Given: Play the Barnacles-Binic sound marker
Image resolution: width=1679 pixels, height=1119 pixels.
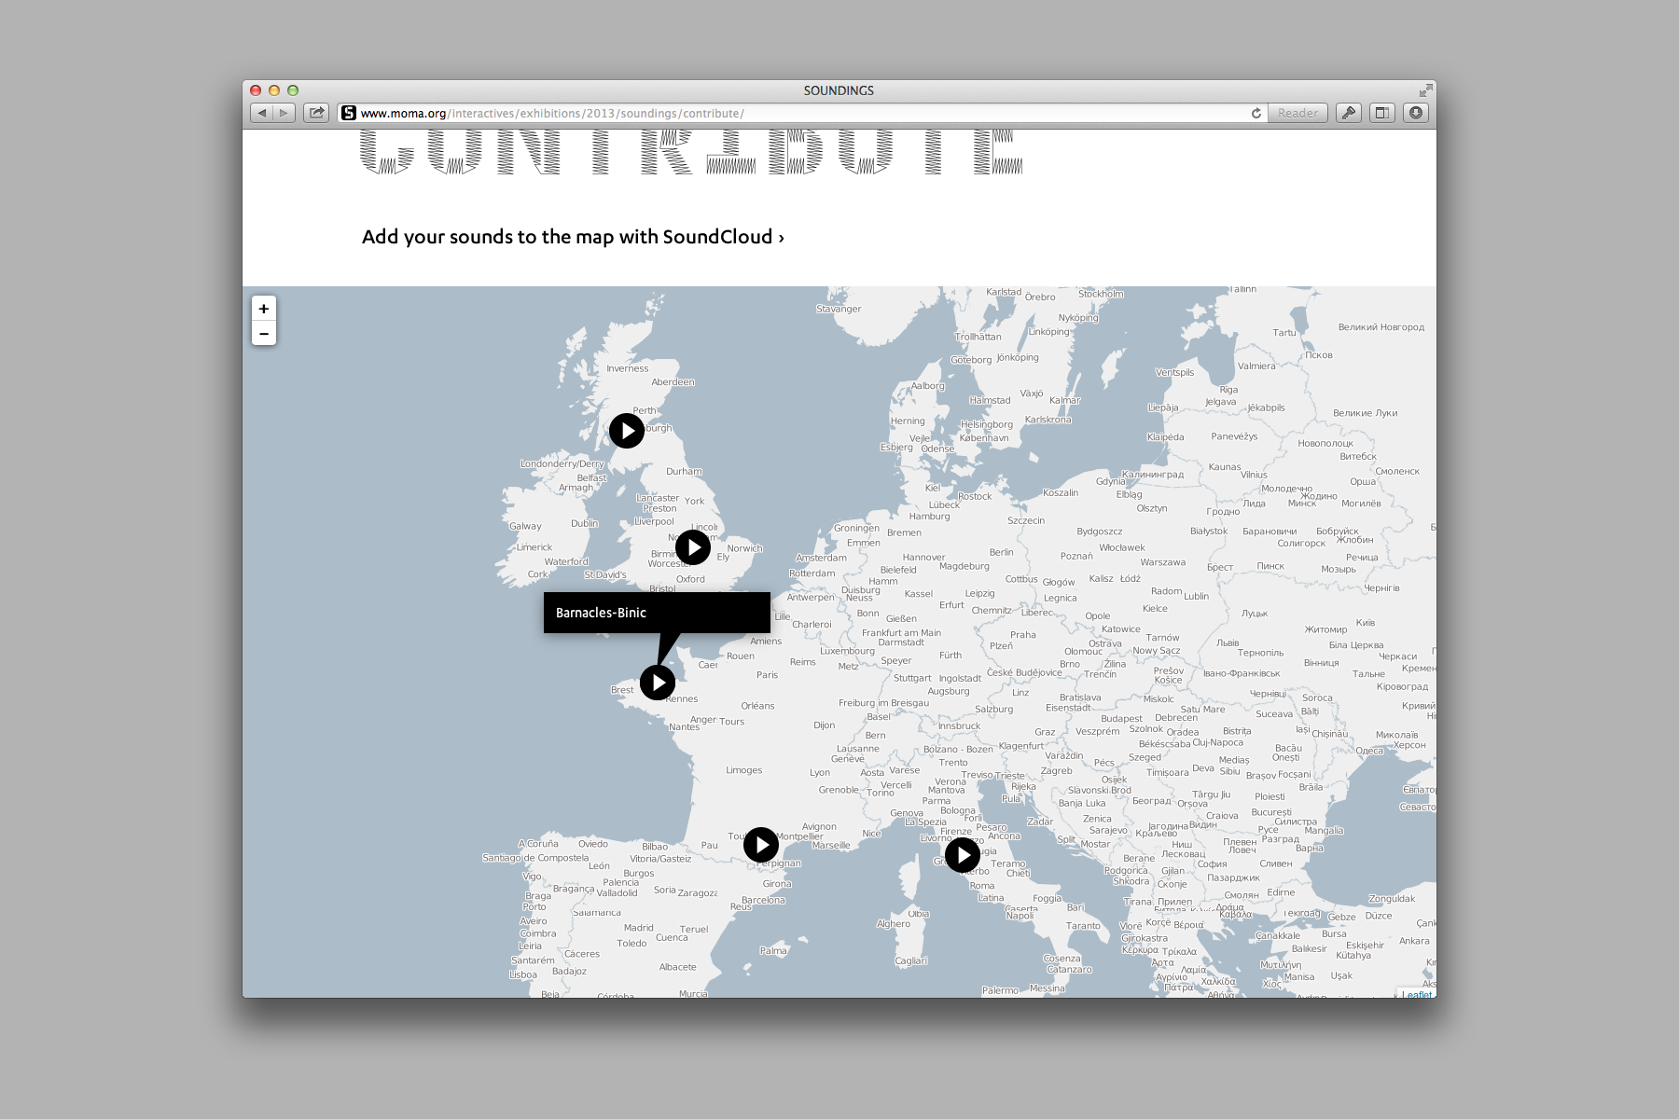Looking at the screenshot, I should pos(658,683).
